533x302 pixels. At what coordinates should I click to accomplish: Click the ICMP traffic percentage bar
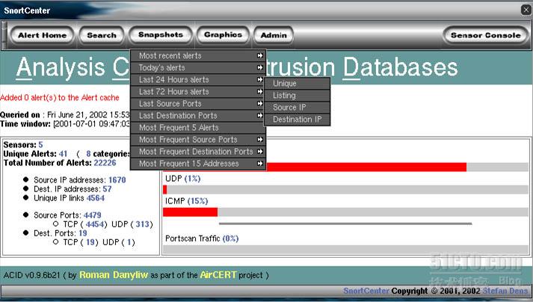coord(345,212)
